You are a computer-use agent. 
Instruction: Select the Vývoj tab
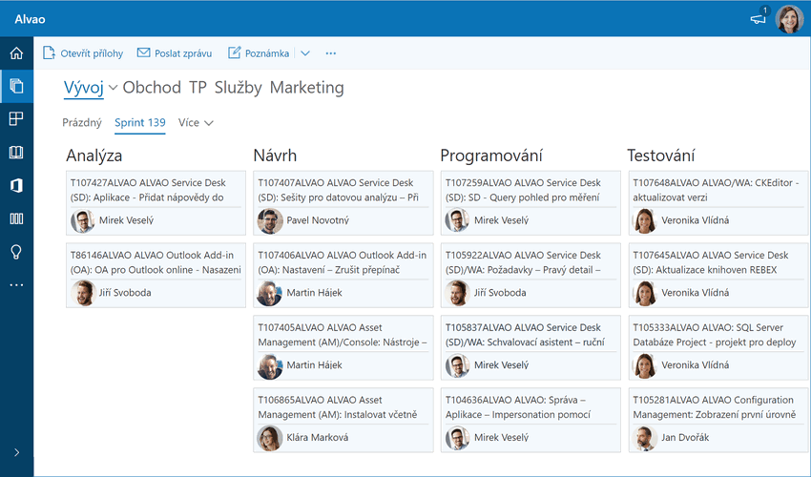[x=84, y=88]
